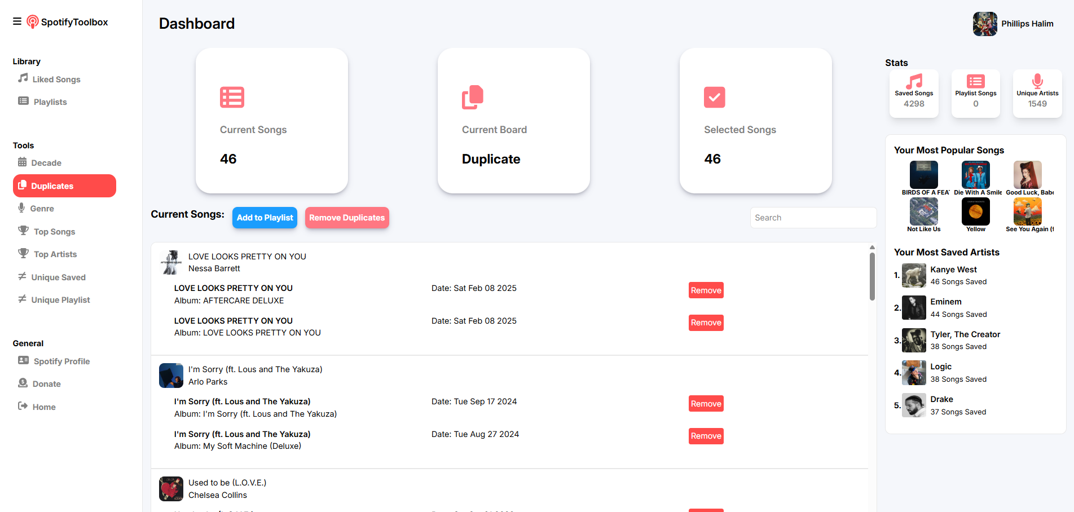
Task: Click the song list scrollbar
Action: tap(872, 276)
